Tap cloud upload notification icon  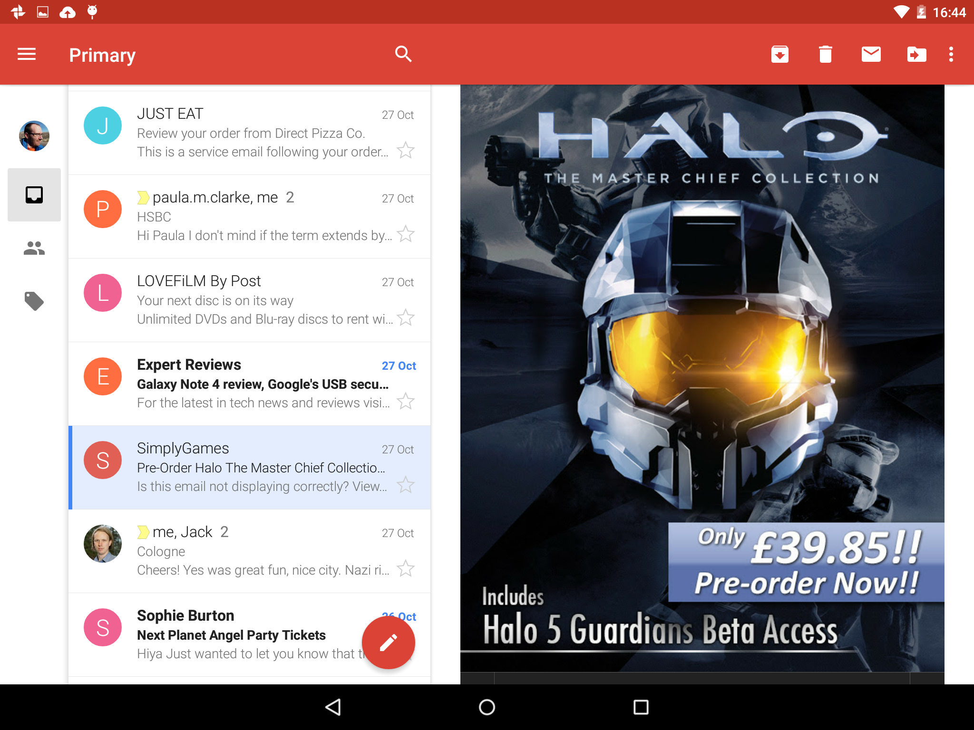[x=68, y=12]
